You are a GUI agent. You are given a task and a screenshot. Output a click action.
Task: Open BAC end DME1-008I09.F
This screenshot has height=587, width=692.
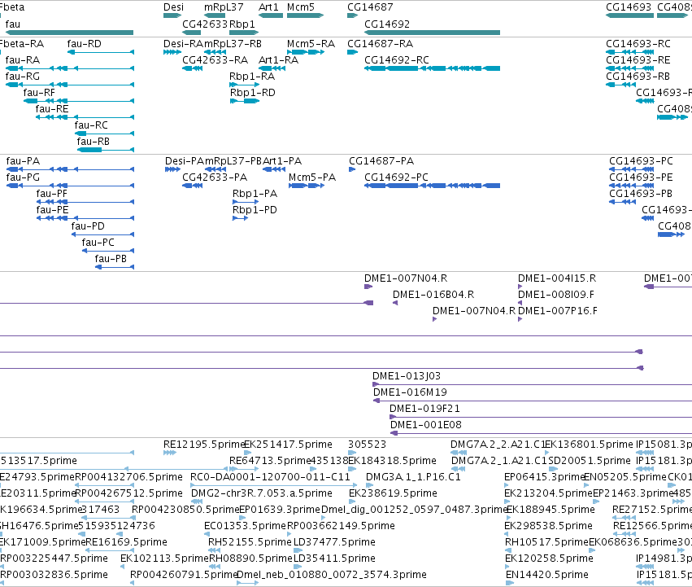pos(556,295)
